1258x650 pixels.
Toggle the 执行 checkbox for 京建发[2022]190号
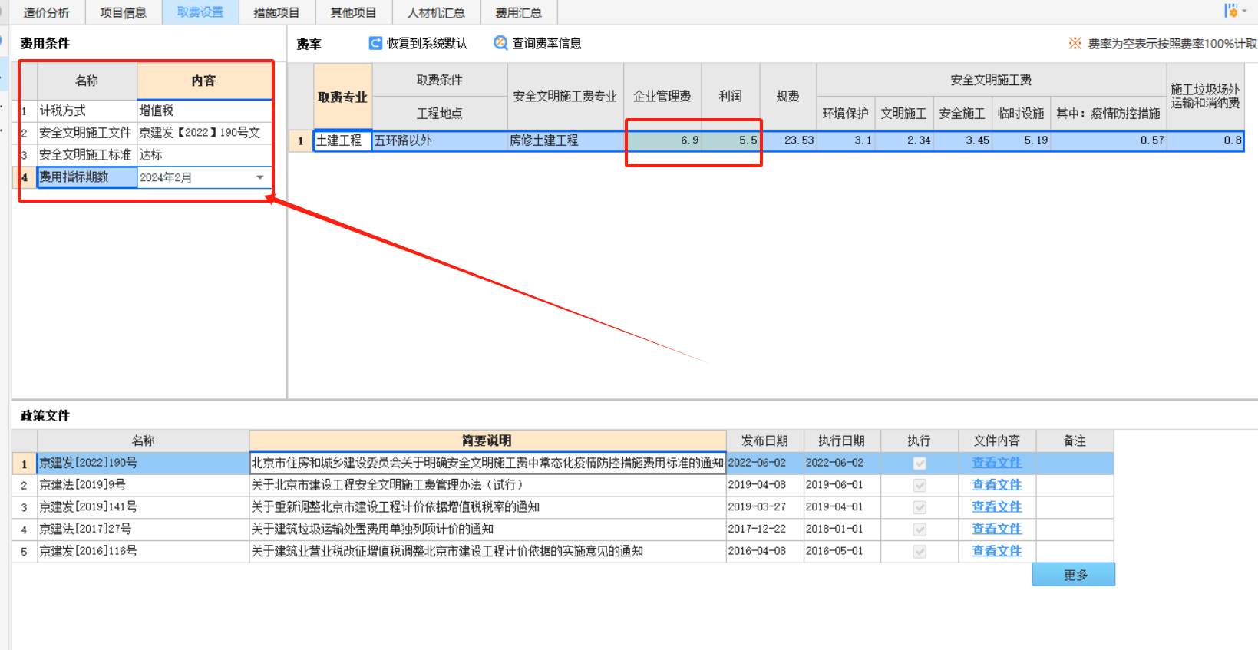(920, 464)
